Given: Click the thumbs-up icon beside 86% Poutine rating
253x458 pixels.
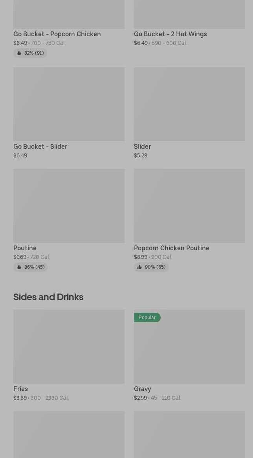Looking at the screenshot, I should tap(19, 267).
